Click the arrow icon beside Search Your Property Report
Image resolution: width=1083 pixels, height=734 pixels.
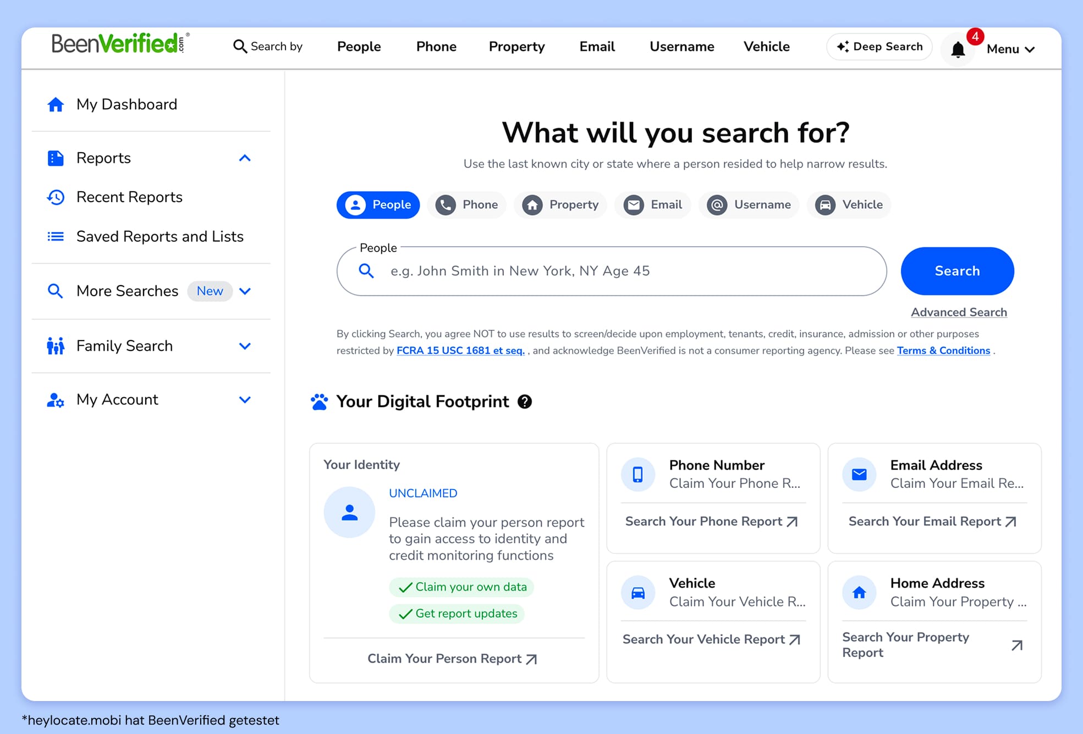1017,645
